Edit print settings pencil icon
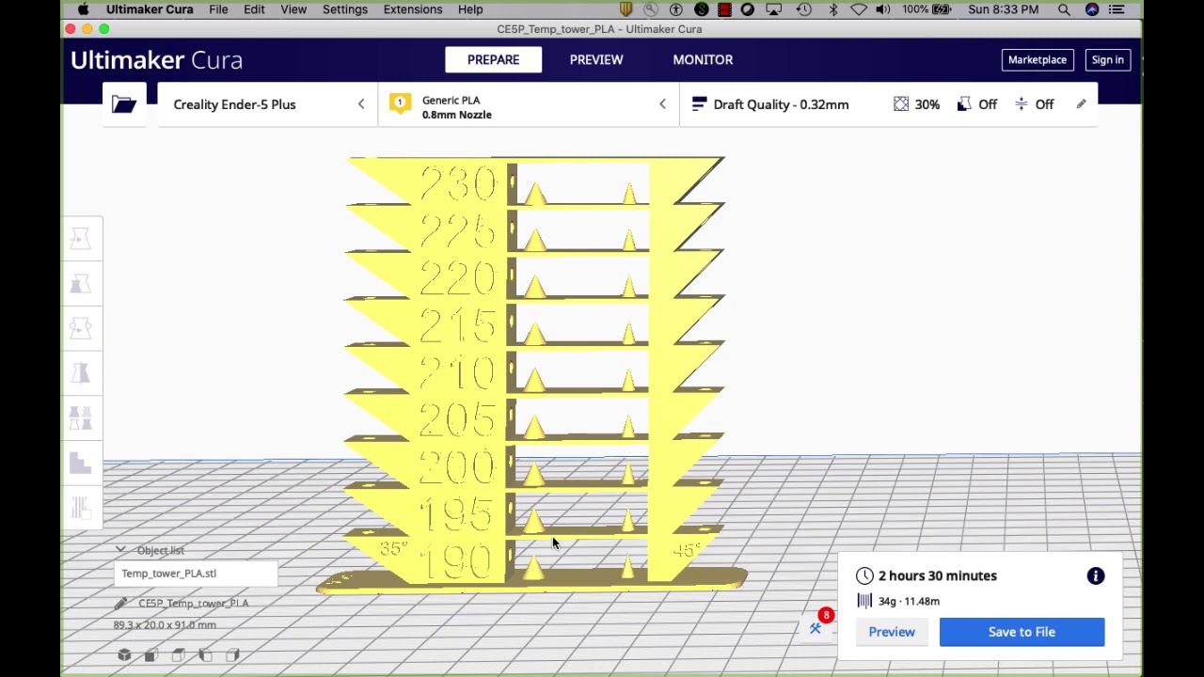Screen dimensions: 1204x677 click(x=1081, y=104)
